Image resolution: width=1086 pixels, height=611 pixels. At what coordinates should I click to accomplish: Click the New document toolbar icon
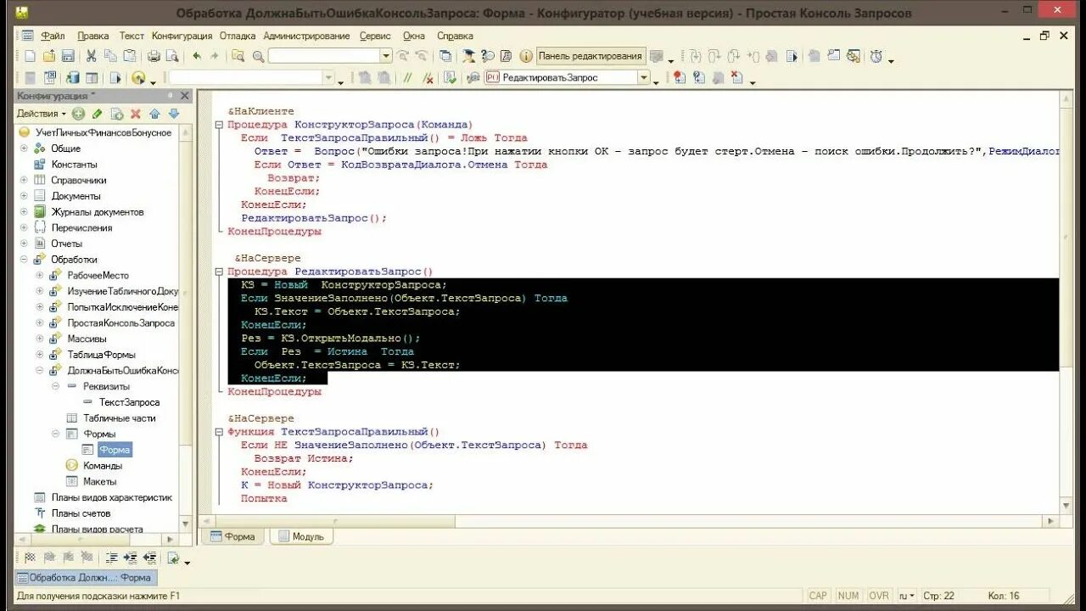(30, 56)
